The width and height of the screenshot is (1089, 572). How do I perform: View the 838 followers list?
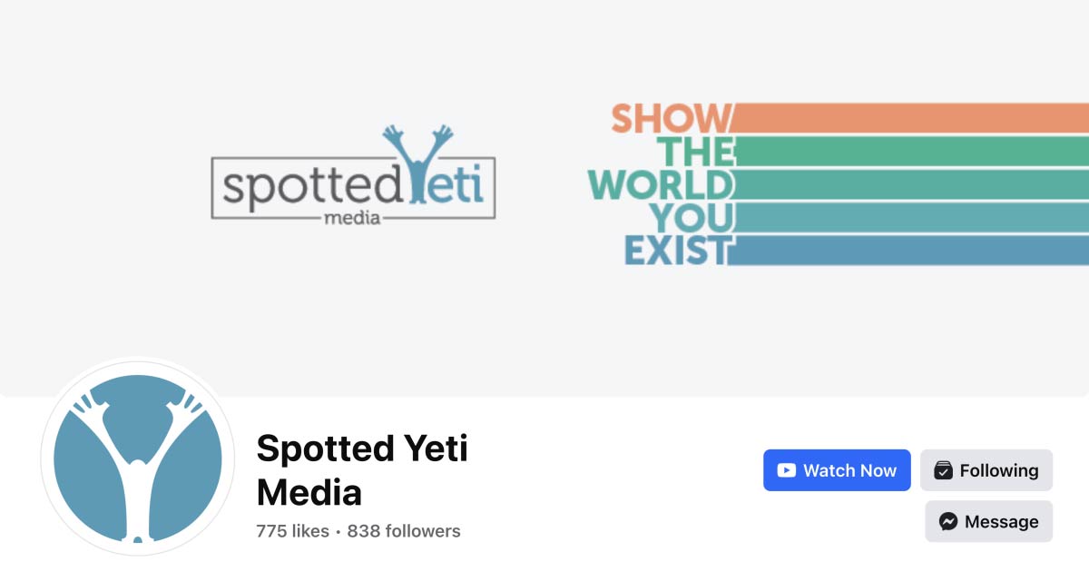tap(404, 531)
